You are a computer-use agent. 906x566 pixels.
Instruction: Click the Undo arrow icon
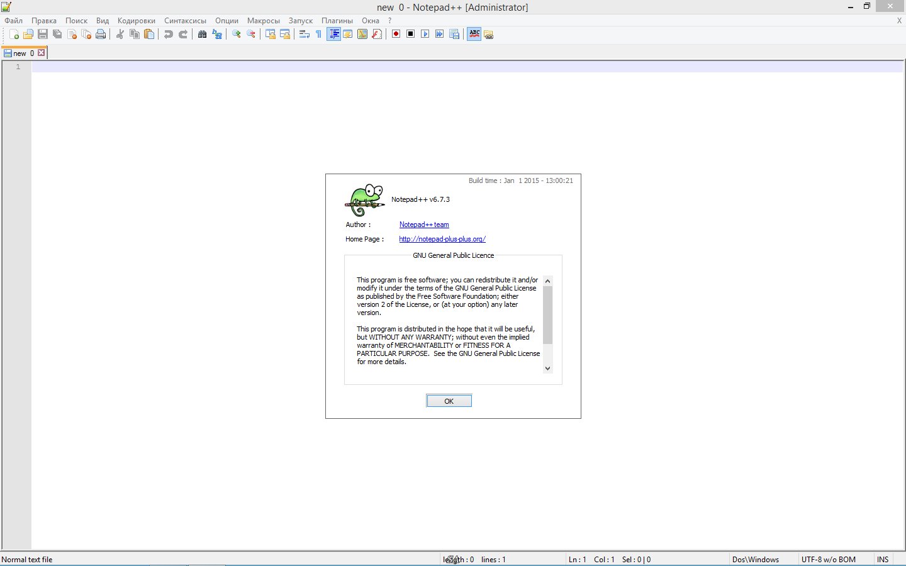tap(169, 34)
